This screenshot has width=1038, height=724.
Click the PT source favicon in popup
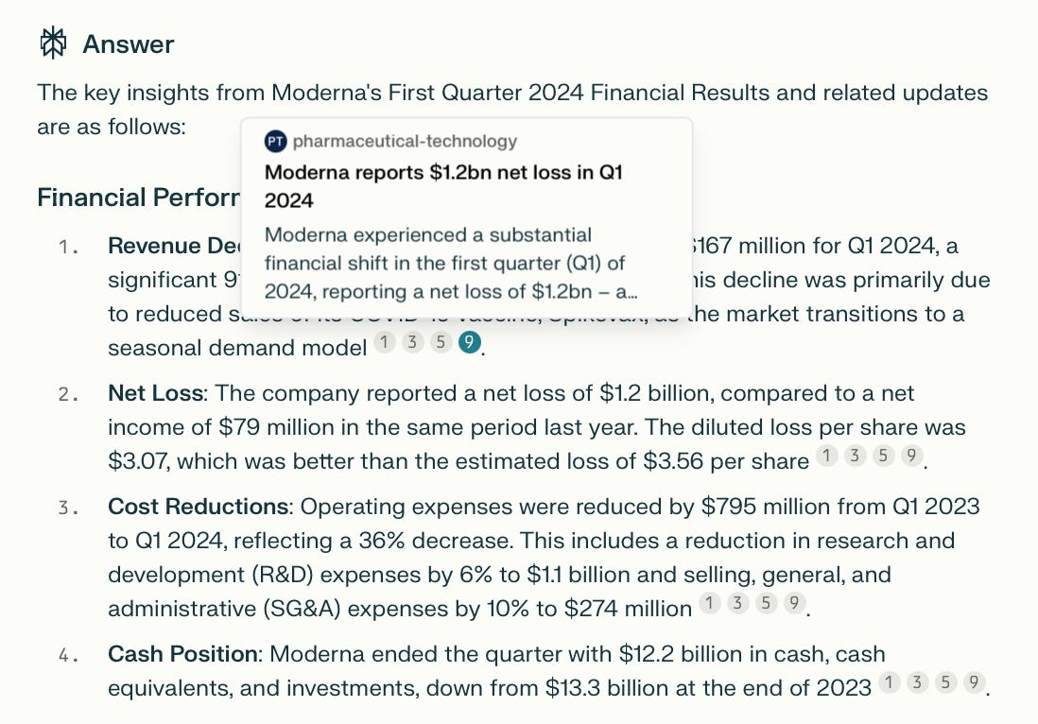pos(275,141)
